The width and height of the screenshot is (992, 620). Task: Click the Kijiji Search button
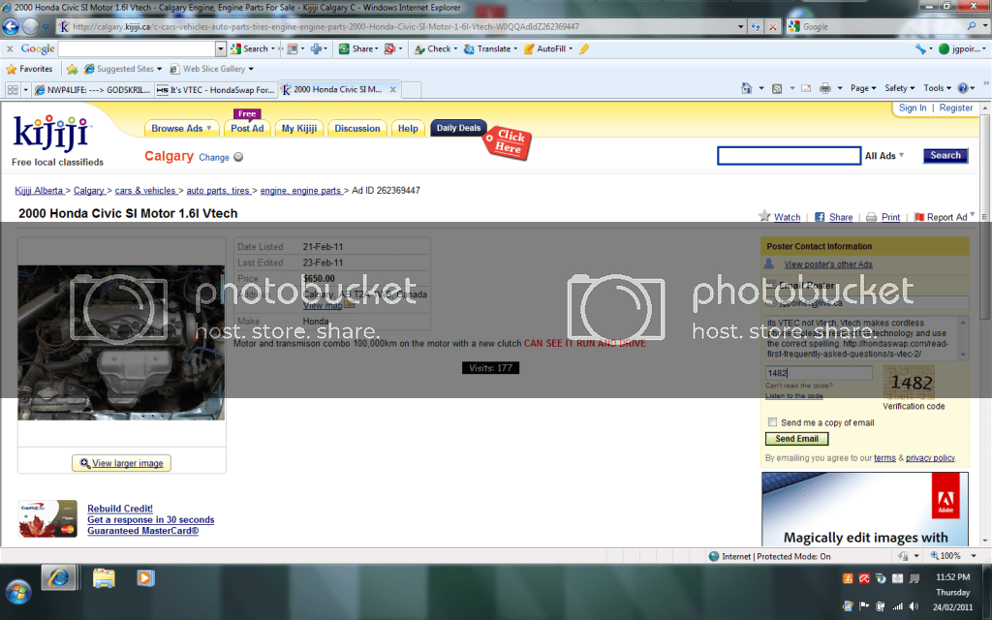tap(945, 156)
